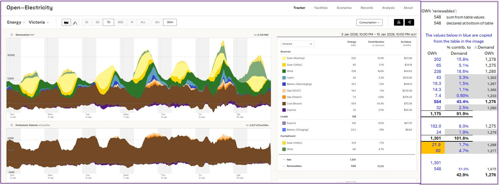Click the download/export icon button

click(x=399, y=22)
